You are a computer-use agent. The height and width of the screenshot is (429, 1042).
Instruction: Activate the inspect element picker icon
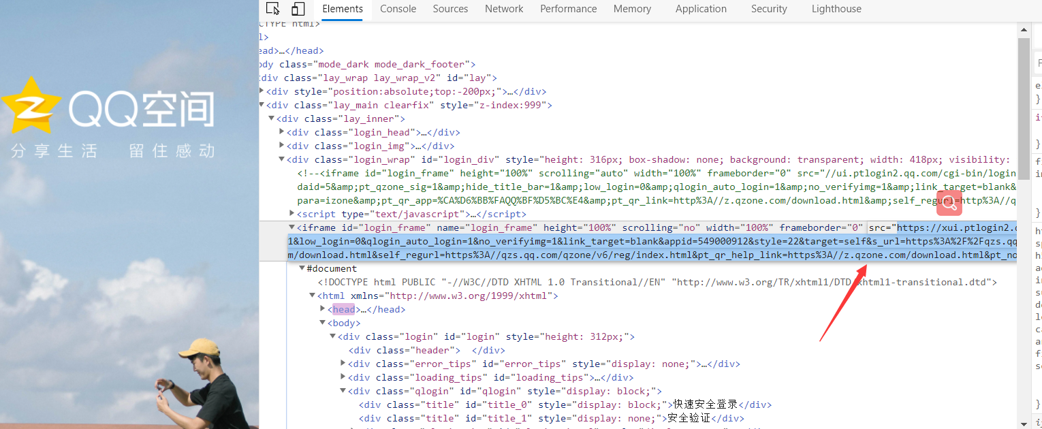pos(273,9)
